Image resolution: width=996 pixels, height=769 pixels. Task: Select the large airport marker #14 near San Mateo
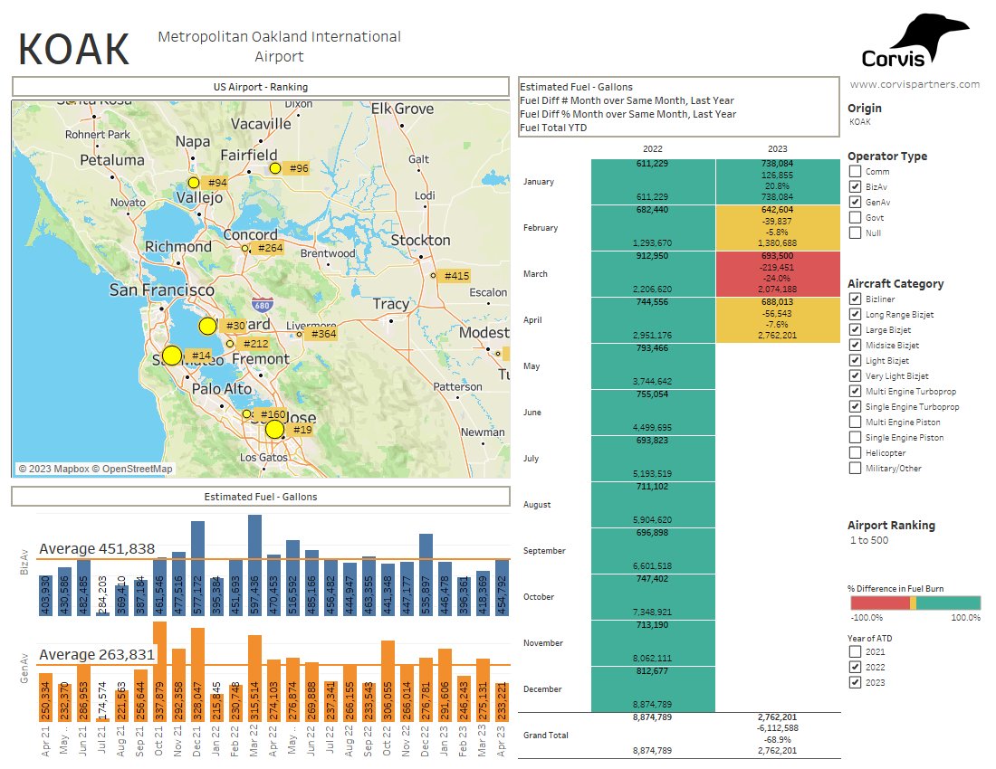[x=171, y=356]
